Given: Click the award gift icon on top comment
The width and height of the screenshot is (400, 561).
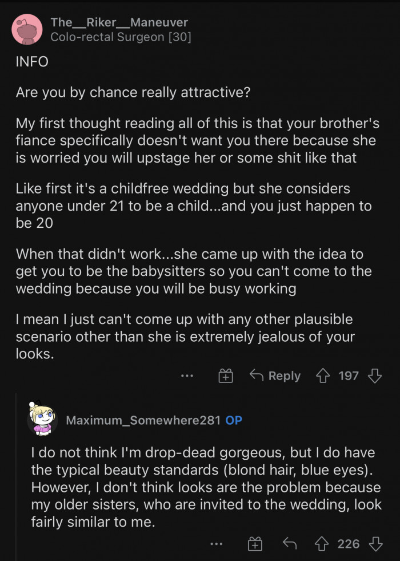Looking at the screenshot, I should pyautogui.click(x=225, y=376).
